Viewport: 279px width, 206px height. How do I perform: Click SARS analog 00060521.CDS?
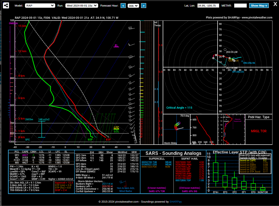[149, 164]
